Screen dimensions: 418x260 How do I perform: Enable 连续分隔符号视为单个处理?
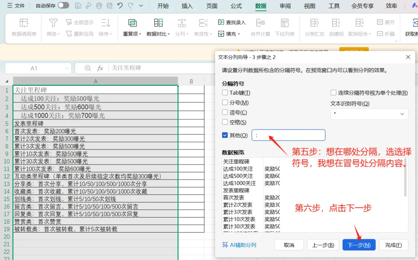coord(333,93)
